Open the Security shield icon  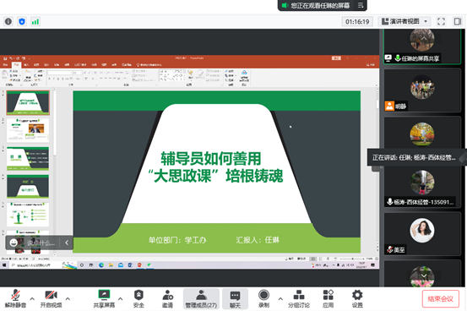click(x=138, y=295)
